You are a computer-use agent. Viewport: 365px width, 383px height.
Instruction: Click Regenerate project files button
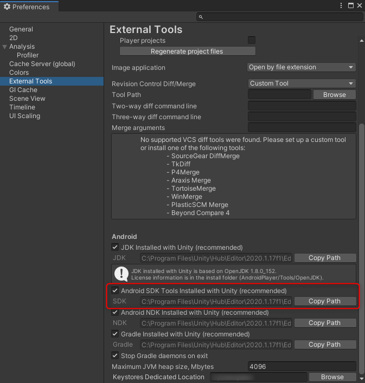(x=187, y=51)
